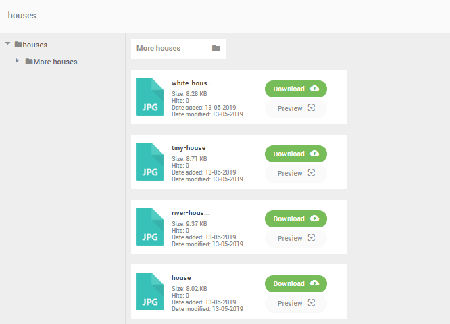Click the JPG file icon for tiny-house
This screenshot has height=324, width=450.
[150, 162]
